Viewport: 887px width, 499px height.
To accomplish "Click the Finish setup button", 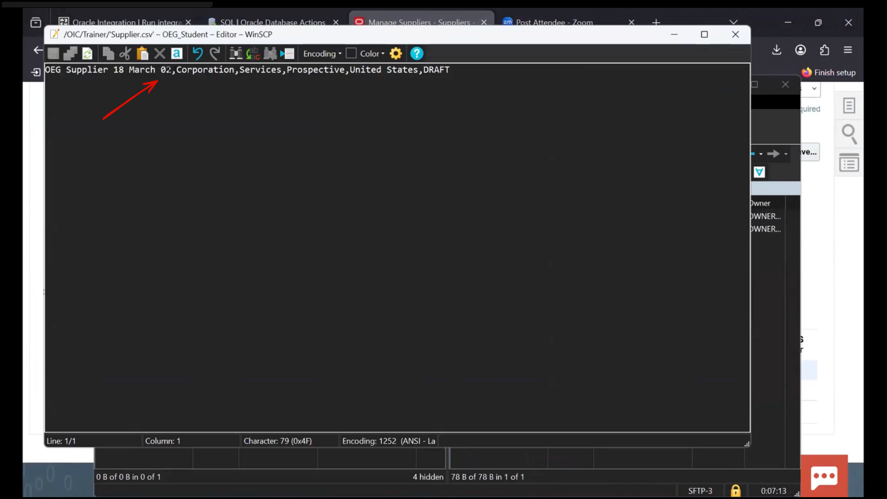I will [829, 73].
